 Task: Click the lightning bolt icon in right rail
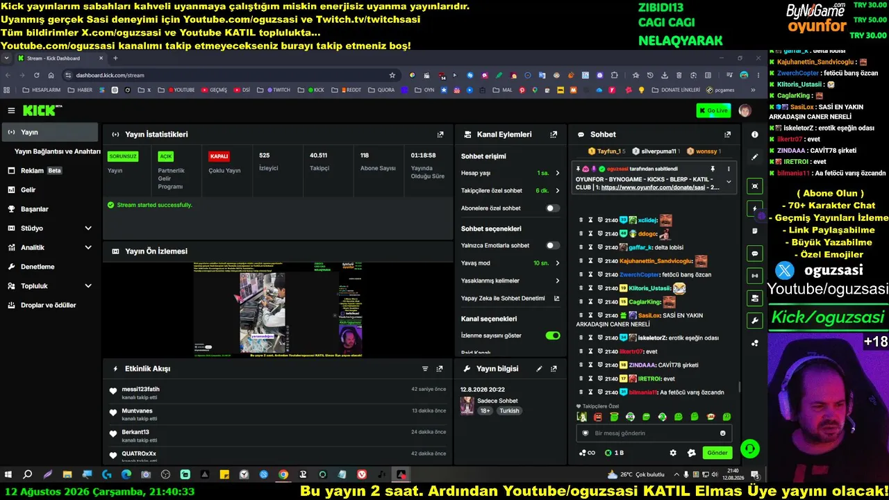click(x=755, y=208)
